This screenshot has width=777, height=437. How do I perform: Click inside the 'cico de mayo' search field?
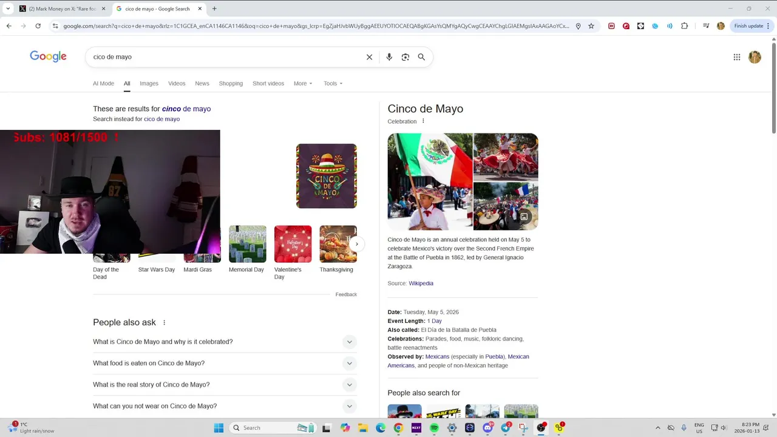[225, 57]
